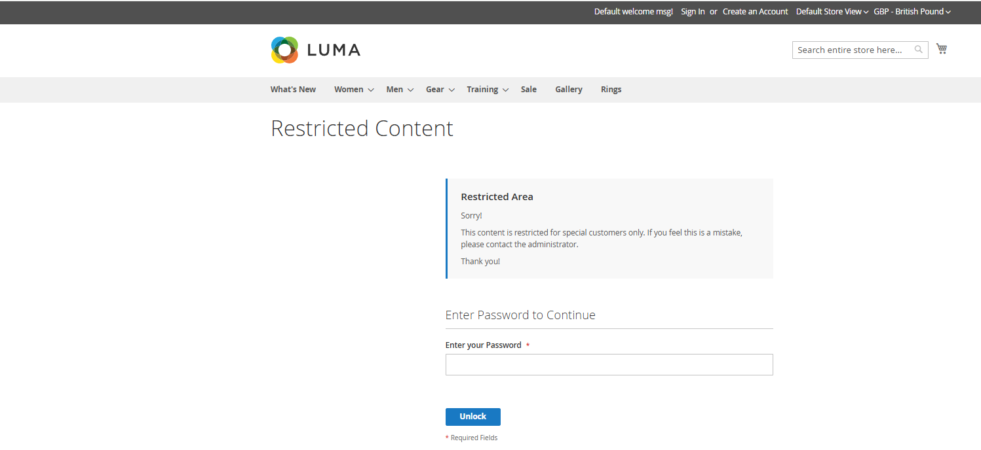Expand the Men menu chevron
This screenshot has width=981, height=450.
pos(411,90)
